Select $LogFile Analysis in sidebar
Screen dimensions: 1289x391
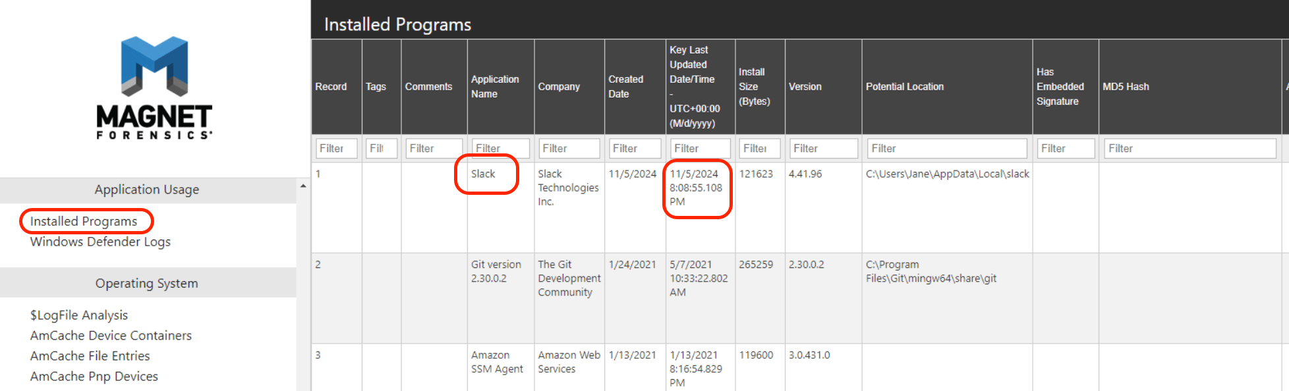tap(79, 315)
